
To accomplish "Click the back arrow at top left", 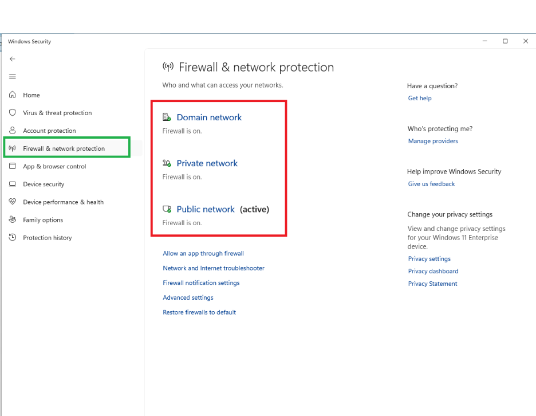I will pos(12,58).
